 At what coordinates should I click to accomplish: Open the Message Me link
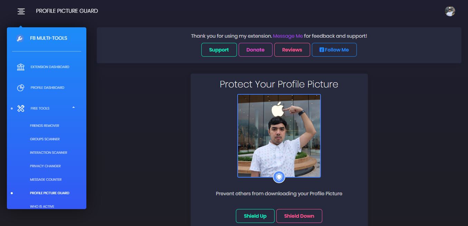288,36
